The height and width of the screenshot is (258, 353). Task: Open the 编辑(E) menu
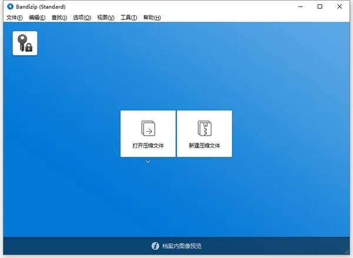coord(37,18)
